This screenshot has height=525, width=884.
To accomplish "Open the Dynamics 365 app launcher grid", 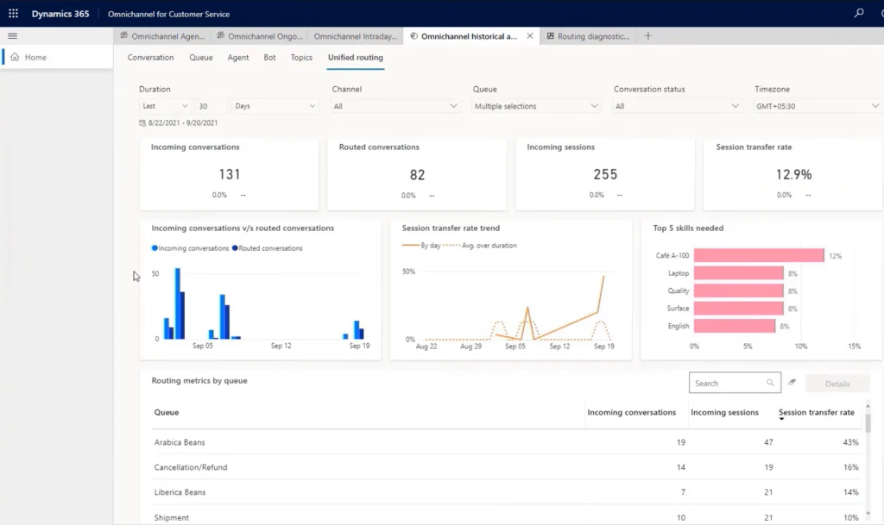I will click(13, 14).
